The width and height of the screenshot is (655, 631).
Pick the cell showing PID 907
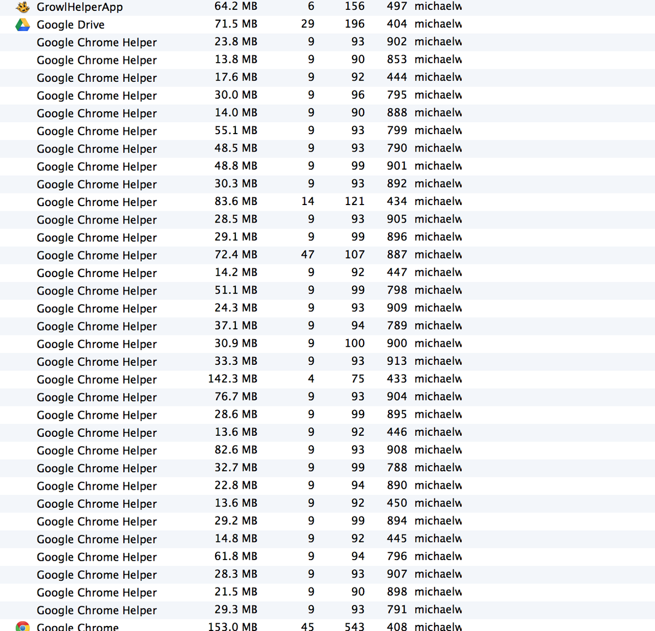tap(397, 574)
